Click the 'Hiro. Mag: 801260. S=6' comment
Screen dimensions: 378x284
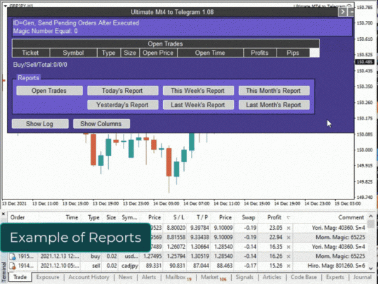point(336,266)
